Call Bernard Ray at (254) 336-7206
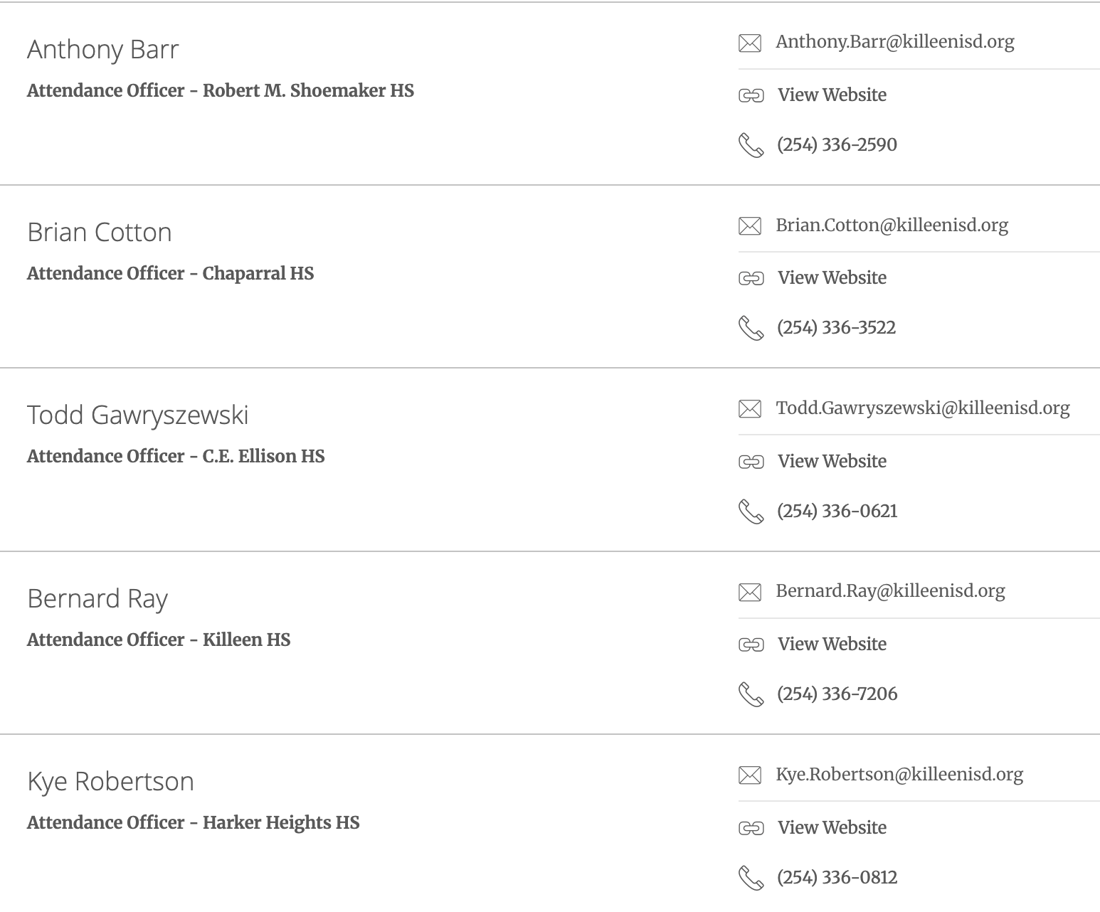 (x=837, y=694)
